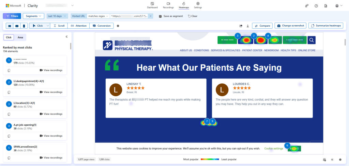The image size is (349, 166).
Task: Open the matches regex operator dropdown
Action: (x=98, y=16)
